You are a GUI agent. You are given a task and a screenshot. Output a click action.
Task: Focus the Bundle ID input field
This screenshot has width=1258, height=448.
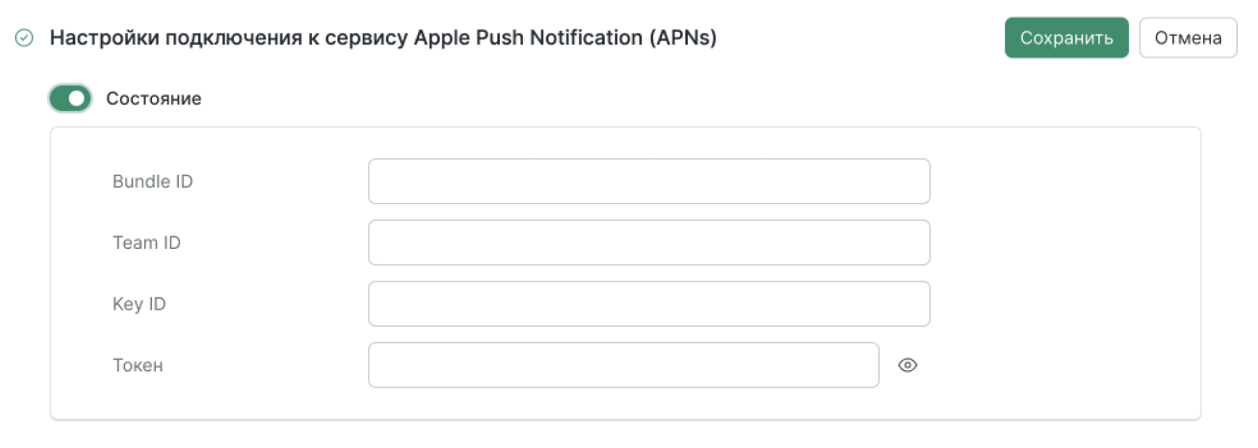[649, 181]
